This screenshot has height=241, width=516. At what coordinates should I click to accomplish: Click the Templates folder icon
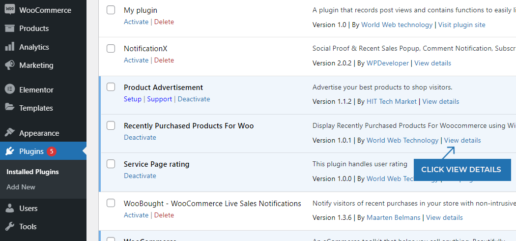point(9,108)
